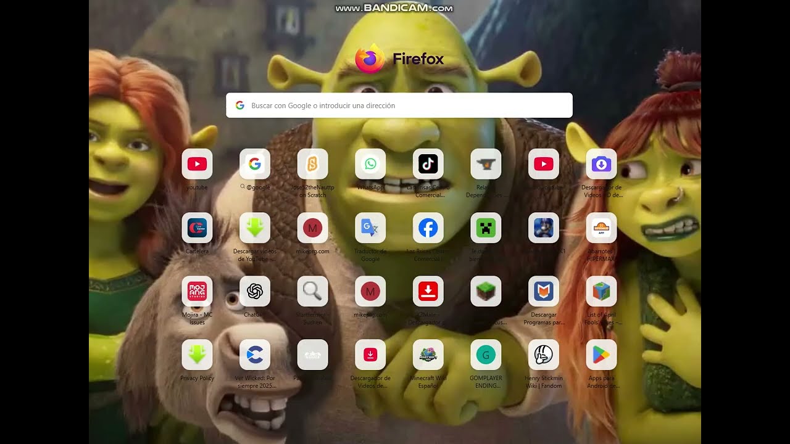
Task: Click the 'Privacy Policy' label text
Action: (x=197, y=378)
